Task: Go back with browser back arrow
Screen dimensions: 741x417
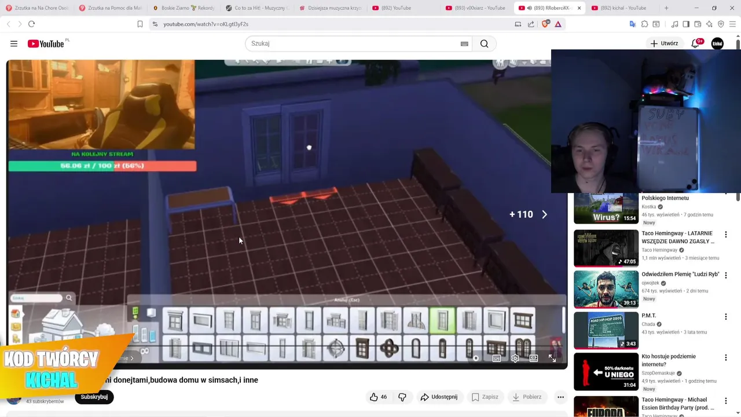Action: point(8,24)
